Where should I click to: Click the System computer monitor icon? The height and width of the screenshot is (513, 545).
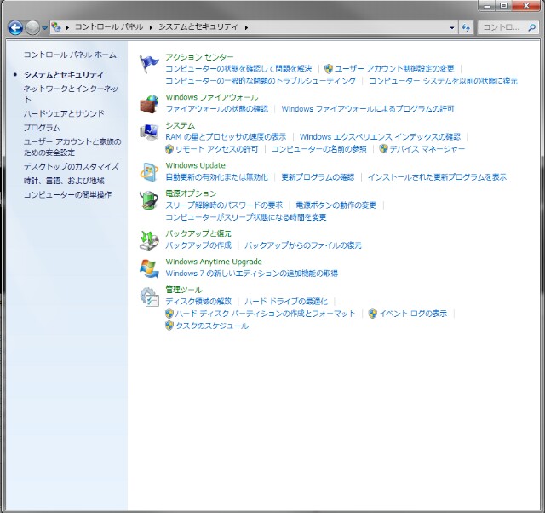coord(149,132)
